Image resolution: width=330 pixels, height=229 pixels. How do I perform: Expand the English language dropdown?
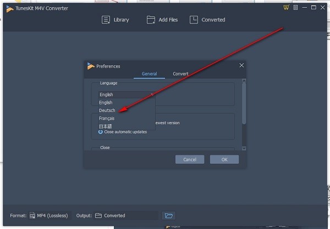click(126, 94)
